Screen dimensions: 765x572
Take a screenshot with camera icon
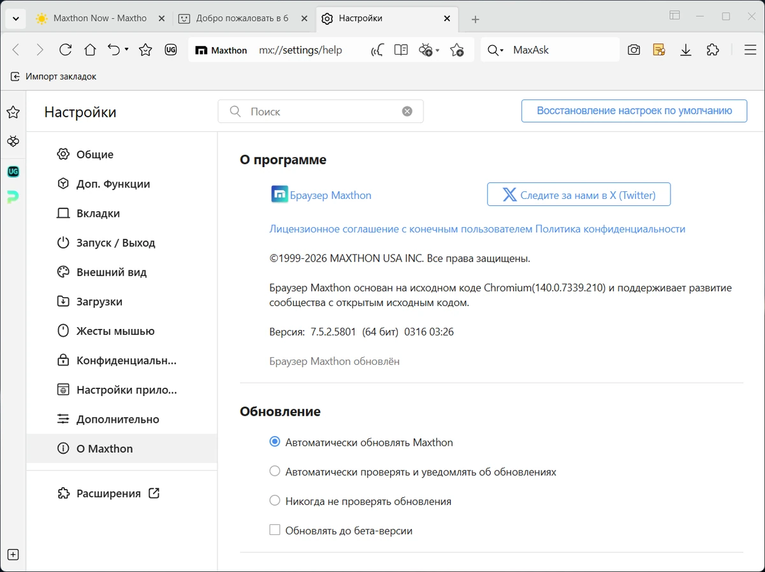coord(634,50)
